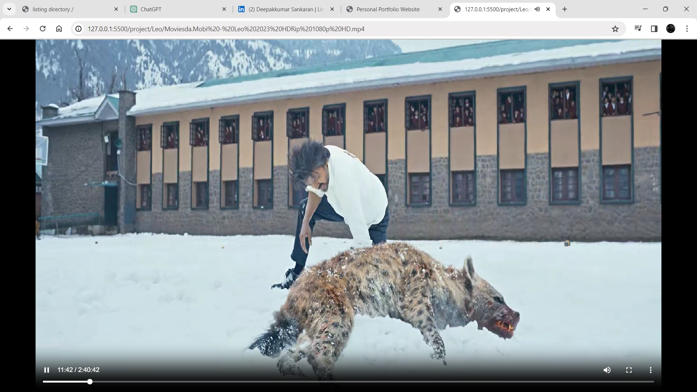View site information icon in address bar
The height and width of the screenshot is (392, 697).
click(78, 29)
